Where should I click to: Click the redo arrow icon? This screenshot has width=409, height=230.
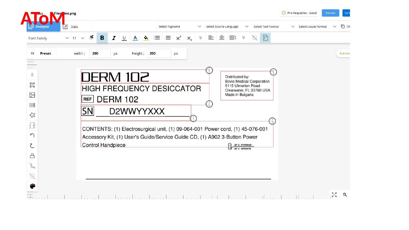click(32, 146)
